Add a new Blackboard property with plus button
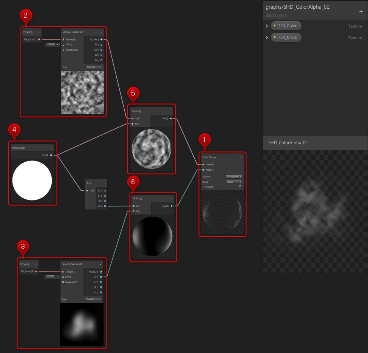Viewport: 368px width, 353px height. (361, 11)
